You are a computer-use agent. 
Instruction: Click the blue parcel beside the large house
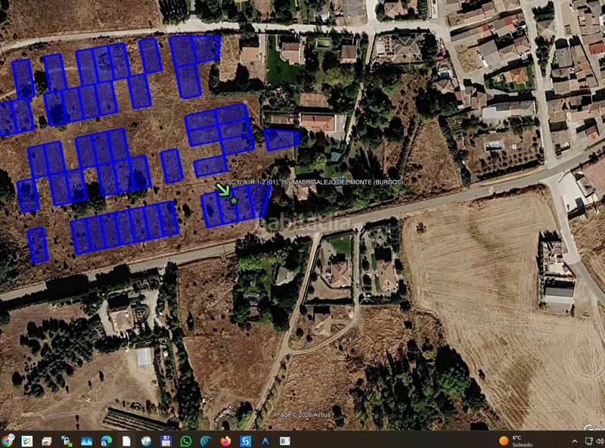(x=281, y=139)
